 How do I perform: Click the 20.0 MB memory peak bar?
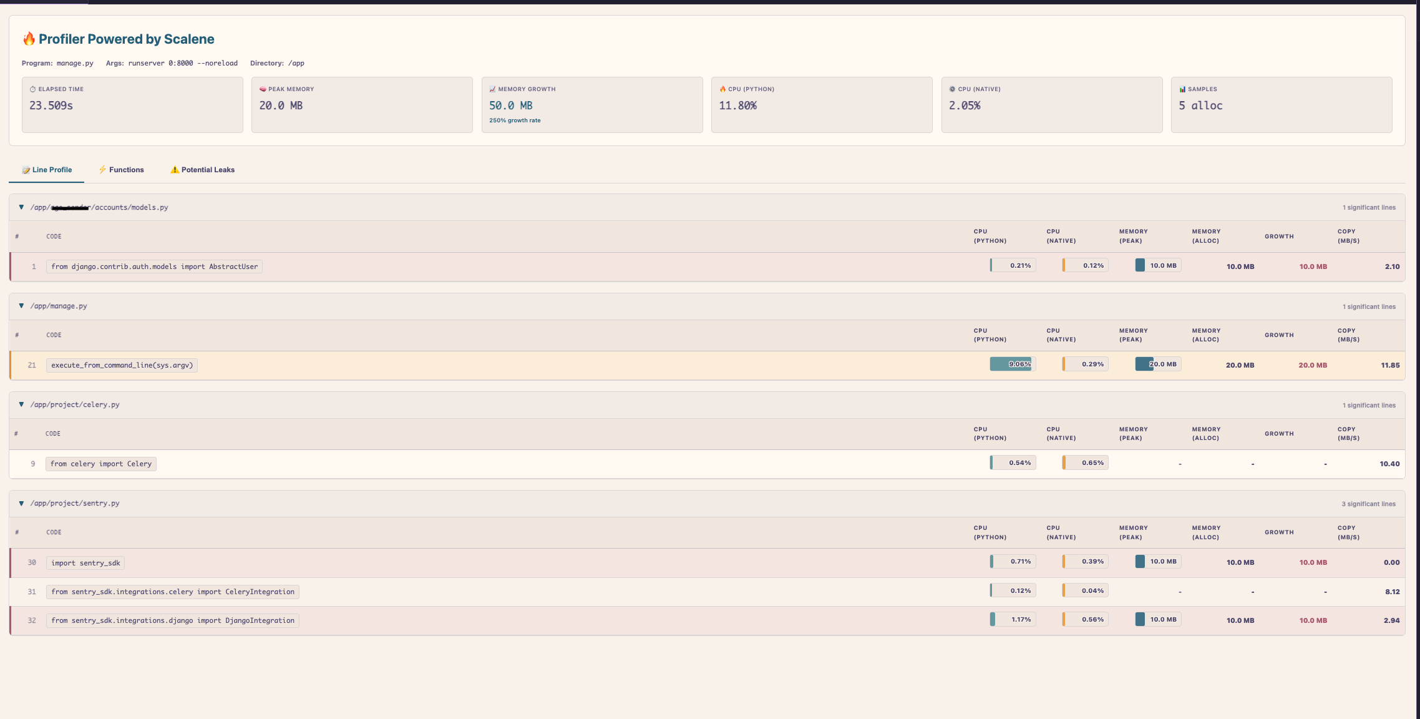pos(1157,364)
